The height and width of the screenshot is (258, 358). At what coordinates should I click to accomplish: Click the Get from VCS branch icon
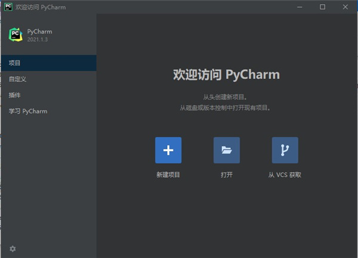(x=285, y=150)
